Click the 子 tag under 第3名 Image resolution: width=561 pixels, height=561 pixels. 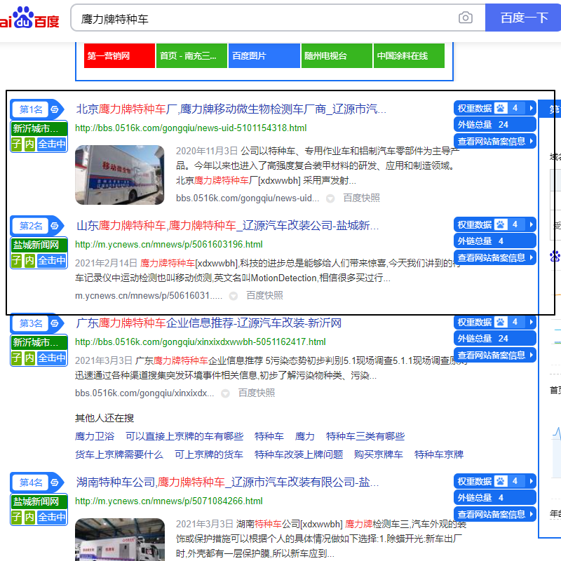point(16,358)
